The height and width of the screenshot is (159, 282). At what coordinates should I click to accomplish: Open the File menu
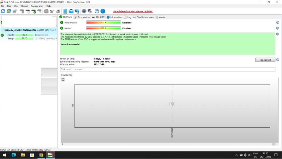[3, 6]
